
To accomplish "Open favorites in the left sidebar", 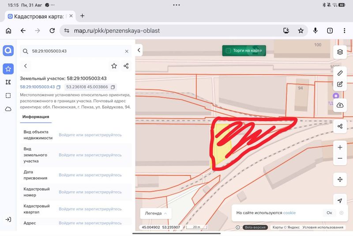I will click(8, 69).
